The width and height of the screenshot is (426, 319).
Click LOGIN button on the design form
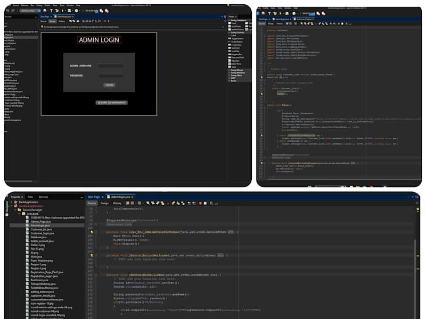(x=109, y=85)
